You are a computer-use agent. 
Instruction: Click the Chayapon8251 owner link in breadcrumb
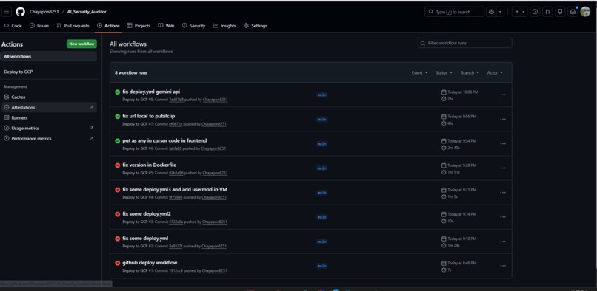coord(44,12)
